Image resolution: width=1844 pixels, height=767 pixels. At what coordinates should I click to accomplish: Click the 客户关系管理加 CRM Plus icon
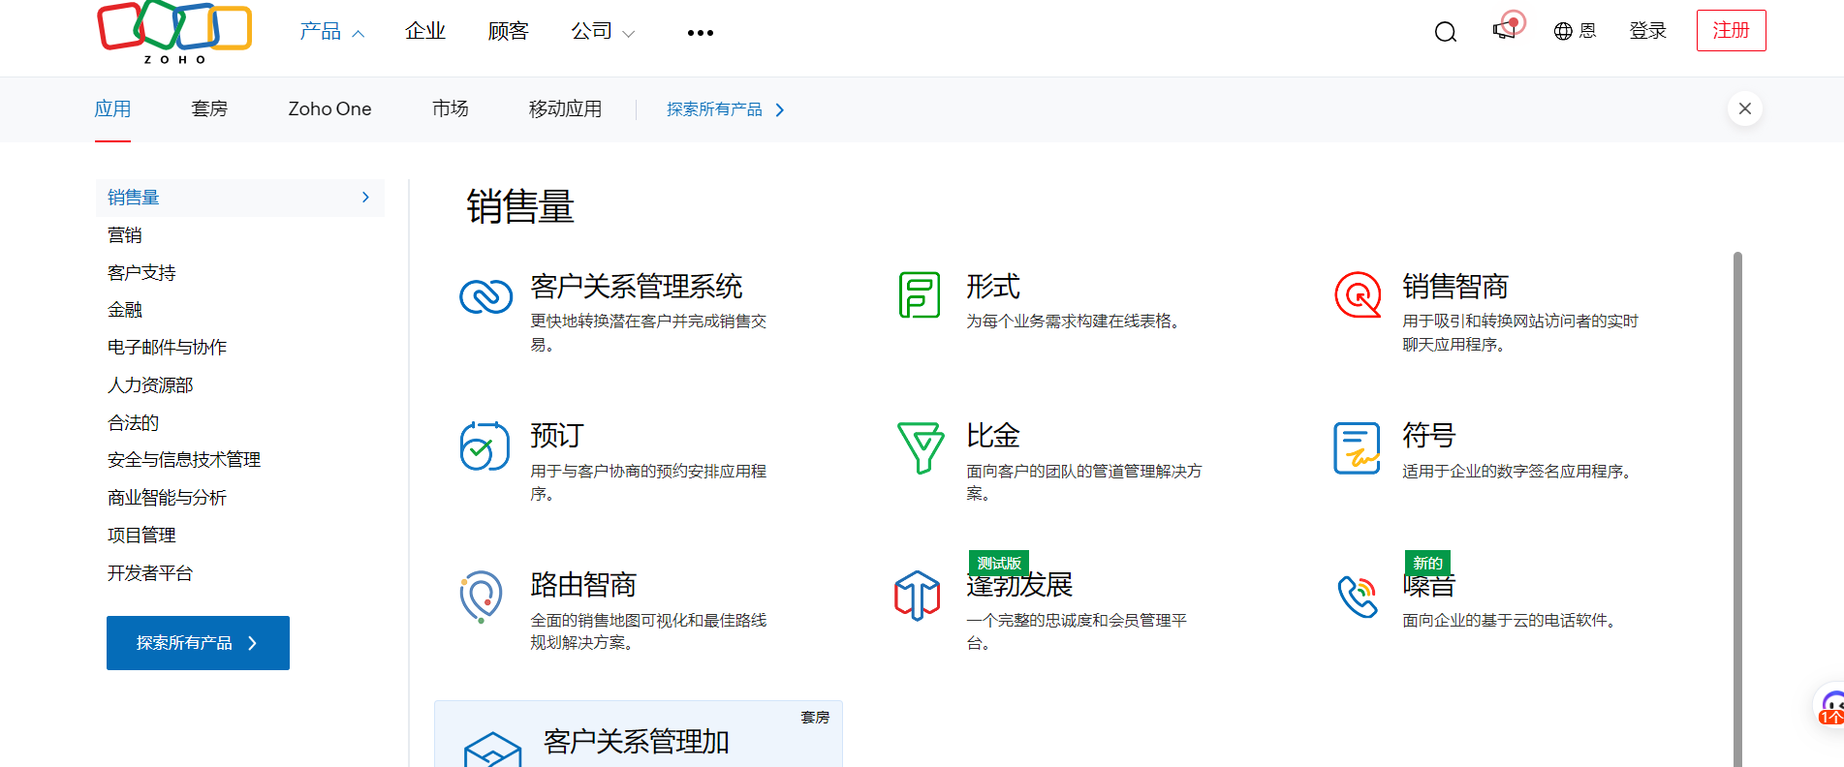(493, 750)
